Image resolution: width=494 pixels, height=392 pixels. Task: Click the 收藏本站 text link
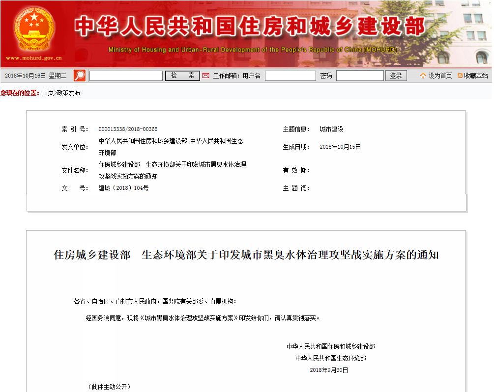click(x=476, y=75)
